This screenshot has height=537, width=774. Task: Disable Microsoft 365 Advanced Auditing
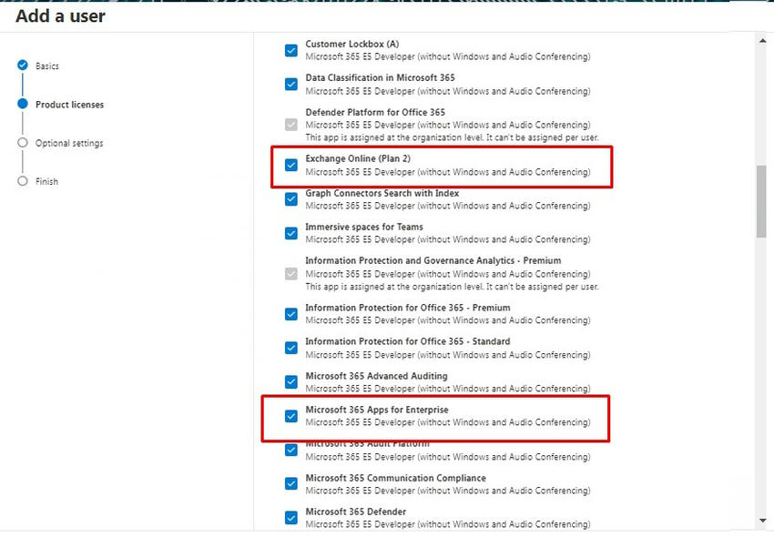pos(290,381)
